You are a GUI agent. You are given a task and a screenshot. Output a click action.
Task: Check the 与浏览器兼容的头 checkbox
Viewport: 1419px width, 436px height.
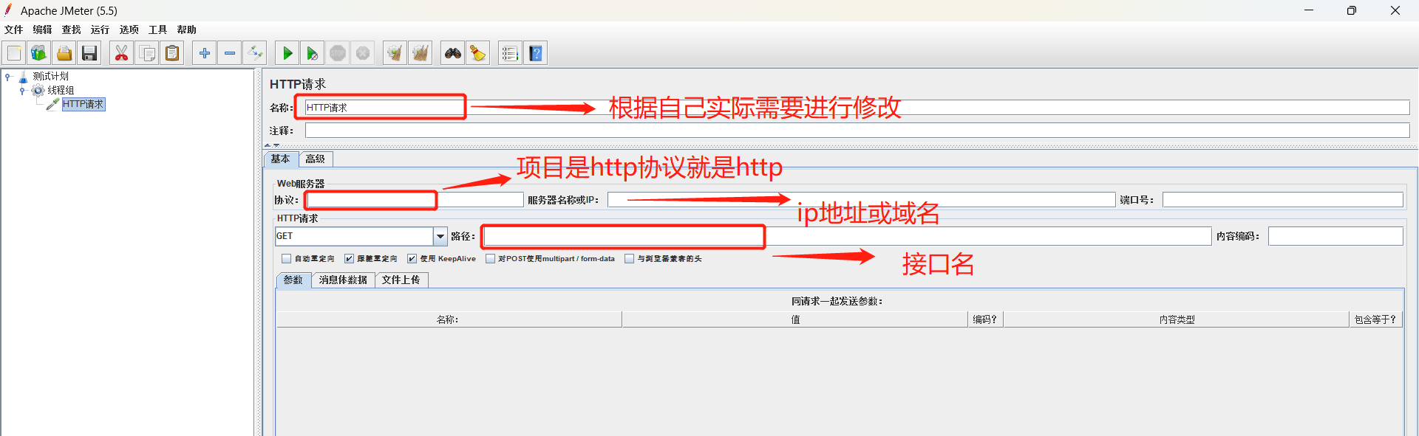(x=629, y=259)
